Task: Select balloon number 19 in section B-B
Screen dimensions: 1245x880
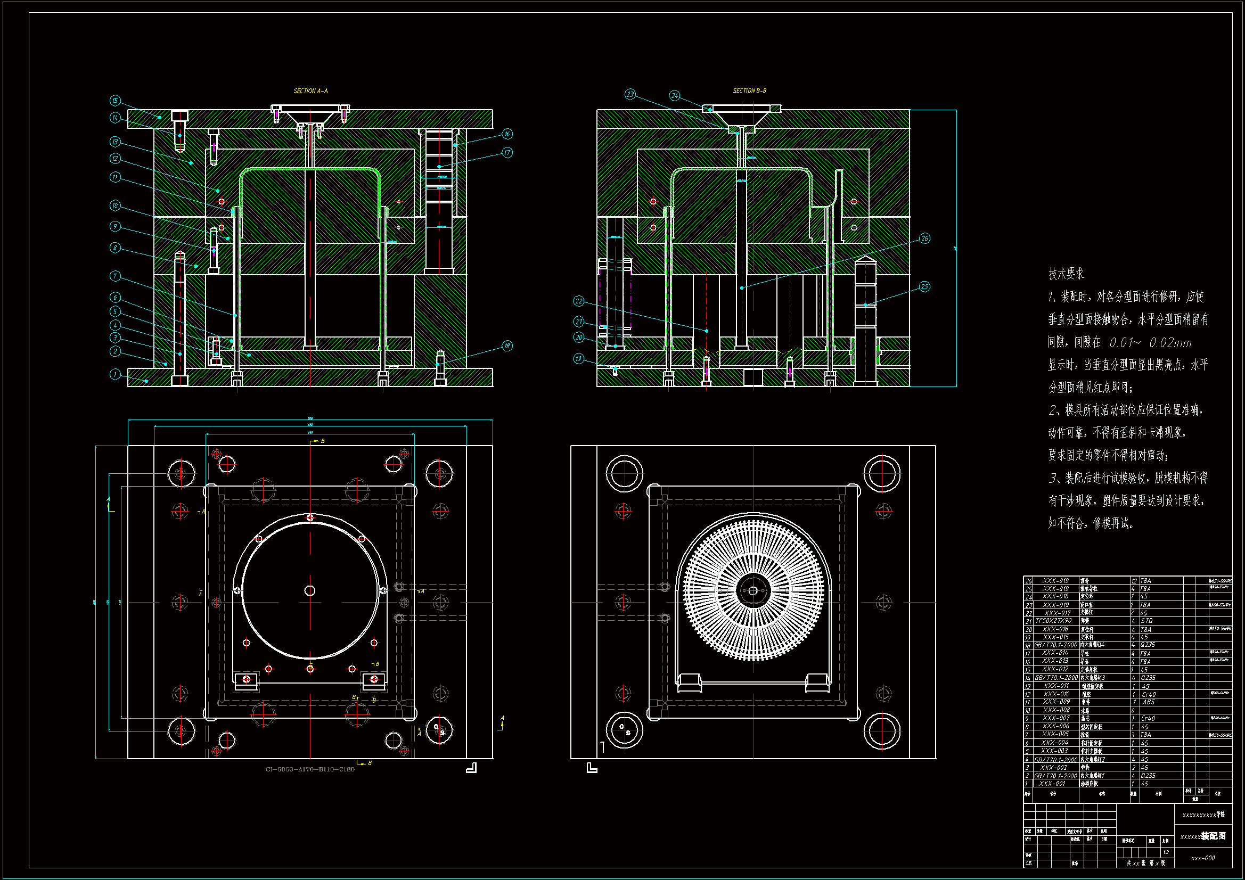Action: [x=579, y=359]
